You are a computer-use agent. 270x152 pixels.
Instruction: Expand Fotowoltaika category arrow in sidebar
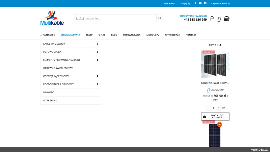coord(98,52)
